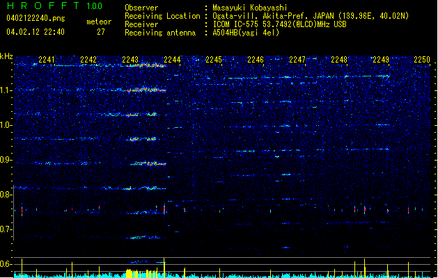Click the 'Observer' field label

141,8
